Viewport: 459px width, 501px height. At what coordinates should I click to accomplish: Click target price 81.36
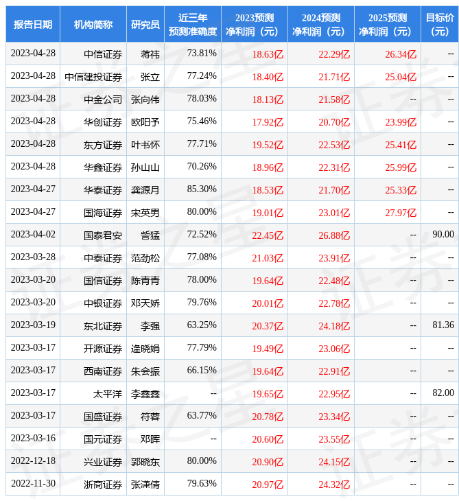443,325
